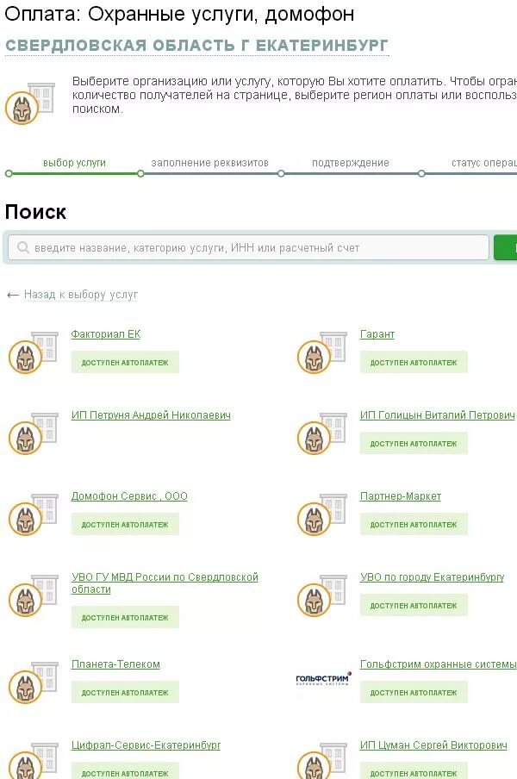Select the заполнение реквизитов step label
Screen dimensions: 517x779
209,163
